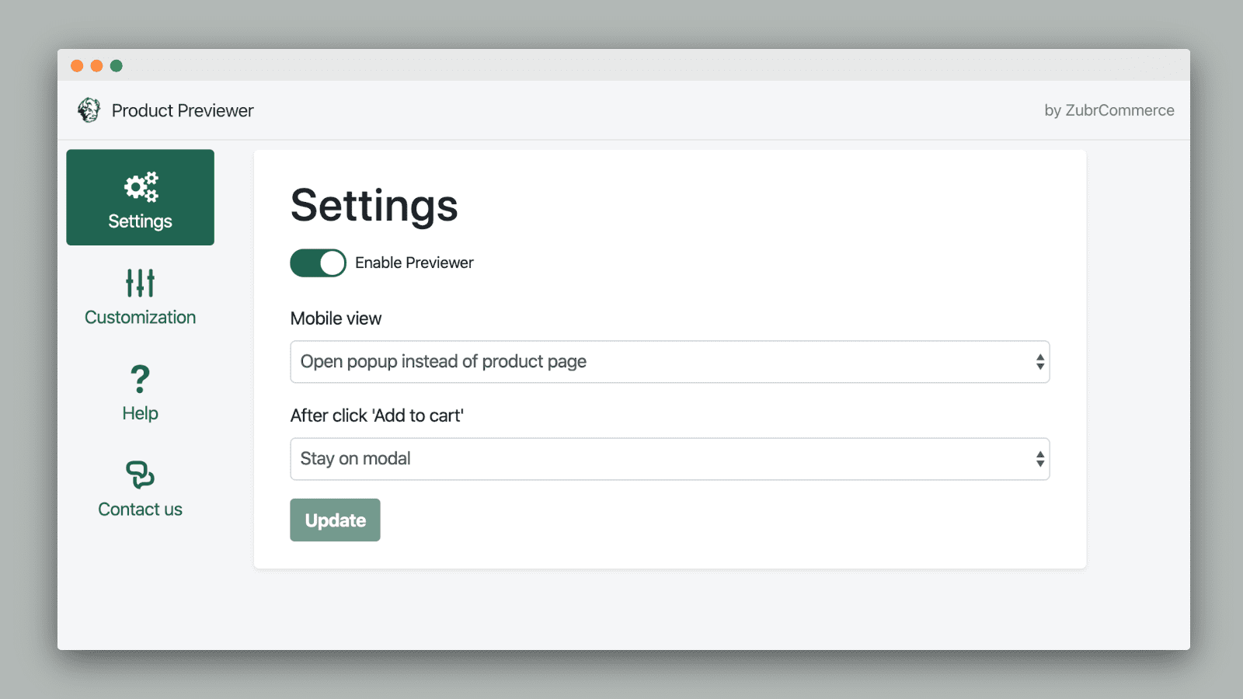Disable the Enable Previewer switch

coord(318,263)
